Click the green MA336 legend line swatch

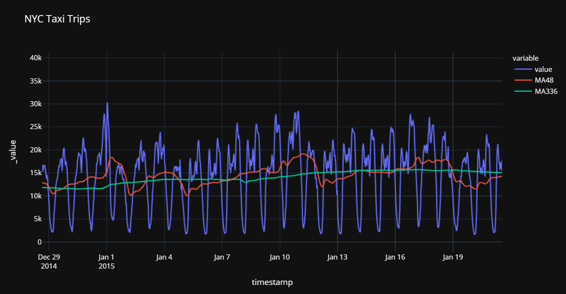522,91
